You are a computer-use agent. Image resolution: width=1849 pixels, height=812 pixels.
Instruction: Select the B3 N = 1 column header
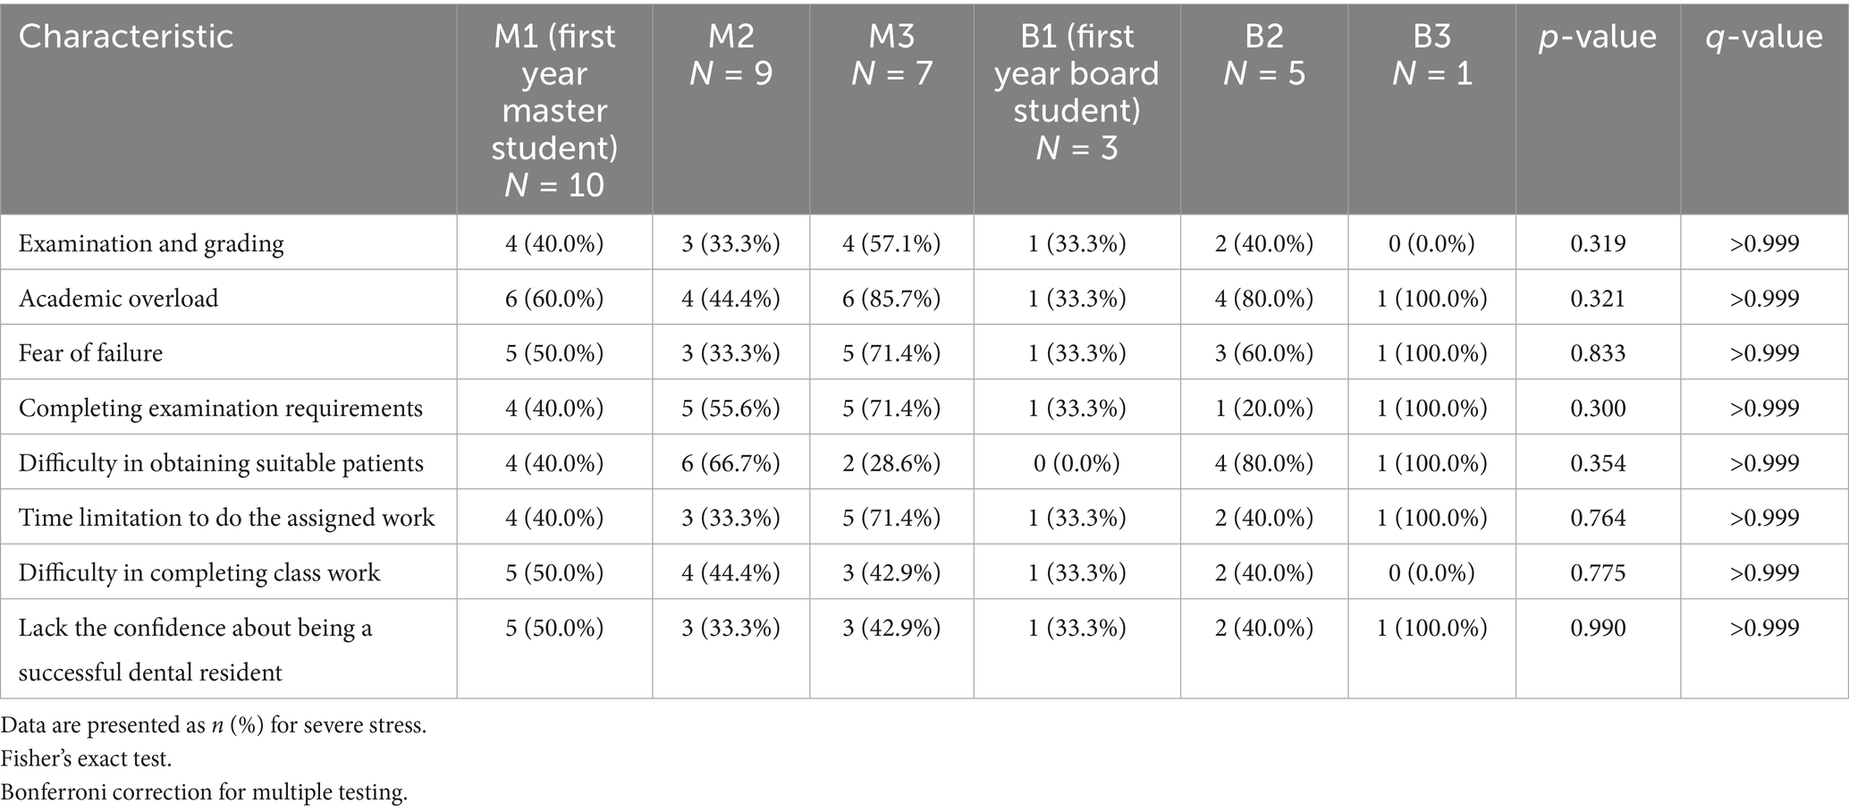click(1431, 55)
